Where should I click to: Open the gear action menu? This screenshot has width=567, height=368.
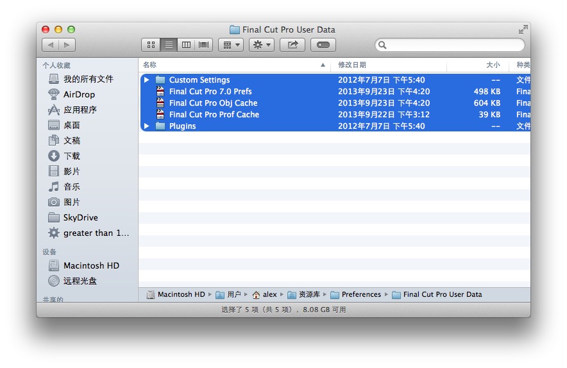tap(262, 45)
